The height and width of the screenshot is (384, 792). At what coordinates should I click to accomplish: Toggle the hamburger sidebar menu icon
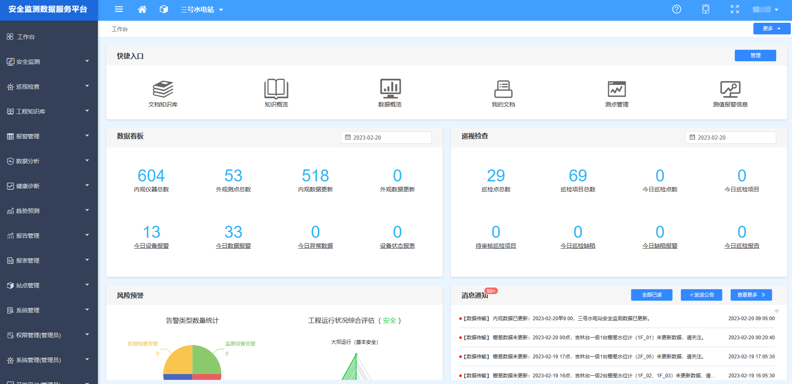point(119,9)
